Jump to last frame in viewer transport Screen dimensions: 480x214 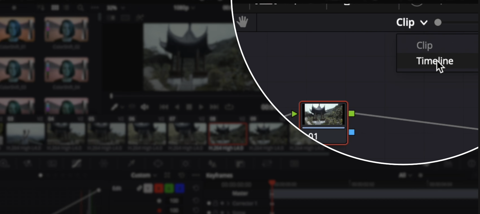coord(214,107)
